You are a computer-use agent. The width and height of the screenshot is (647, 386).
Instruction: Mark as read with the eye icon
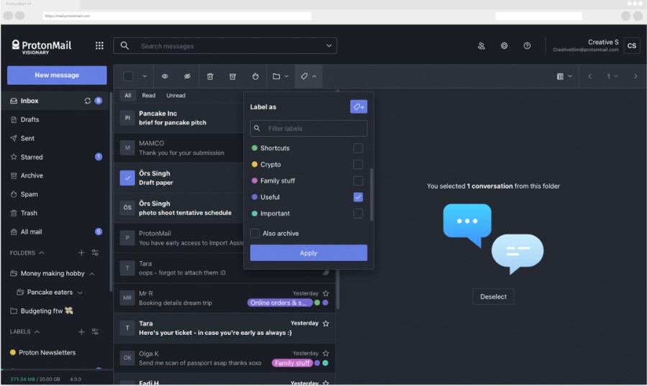tap(165, 76)
